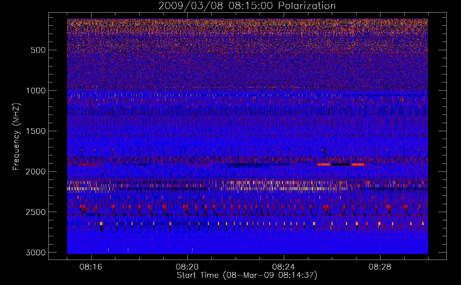
Task: Click the plot title '2009/03/08 08:15:00 Polarization'
Action: tap(247, 6)
